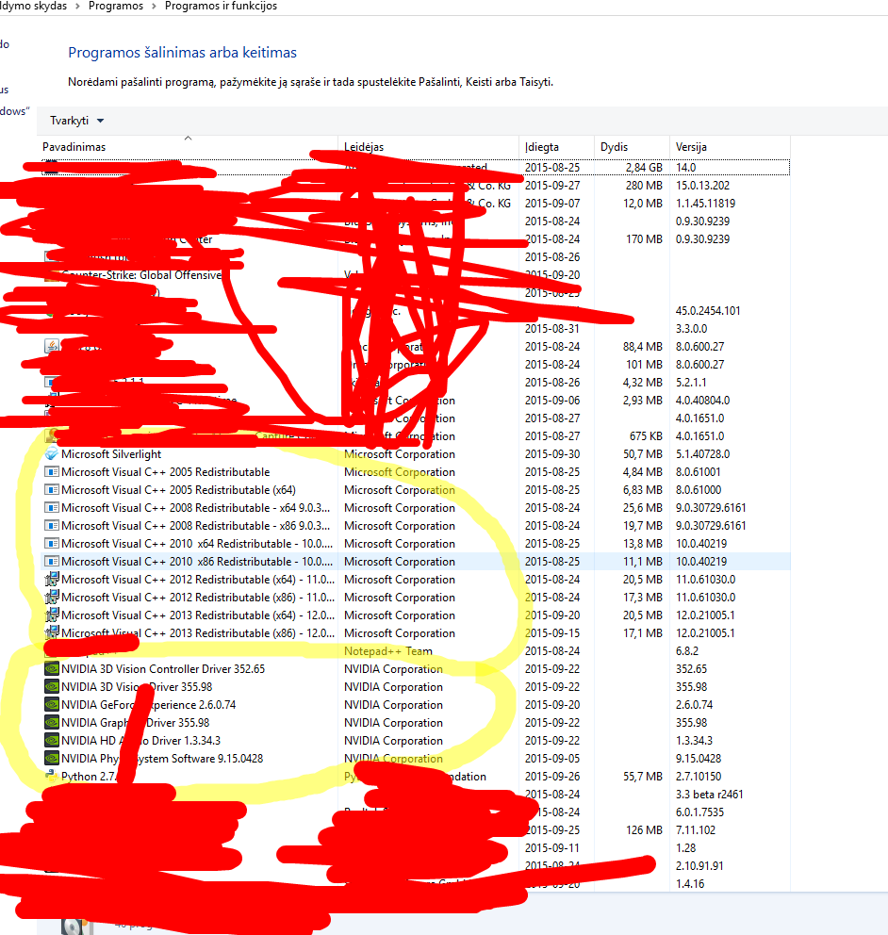
Task: Click version 8.0.61001
Action: [x=698, y=471]
